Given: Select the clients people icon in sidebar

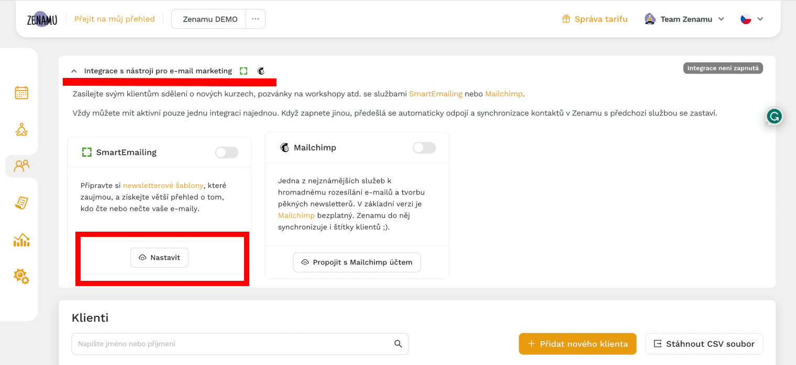Looking at the screenshot, I should 21,166.
